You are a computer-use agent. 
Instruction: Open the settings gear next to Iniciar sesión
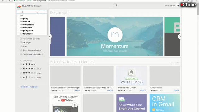tap(178, 6)
